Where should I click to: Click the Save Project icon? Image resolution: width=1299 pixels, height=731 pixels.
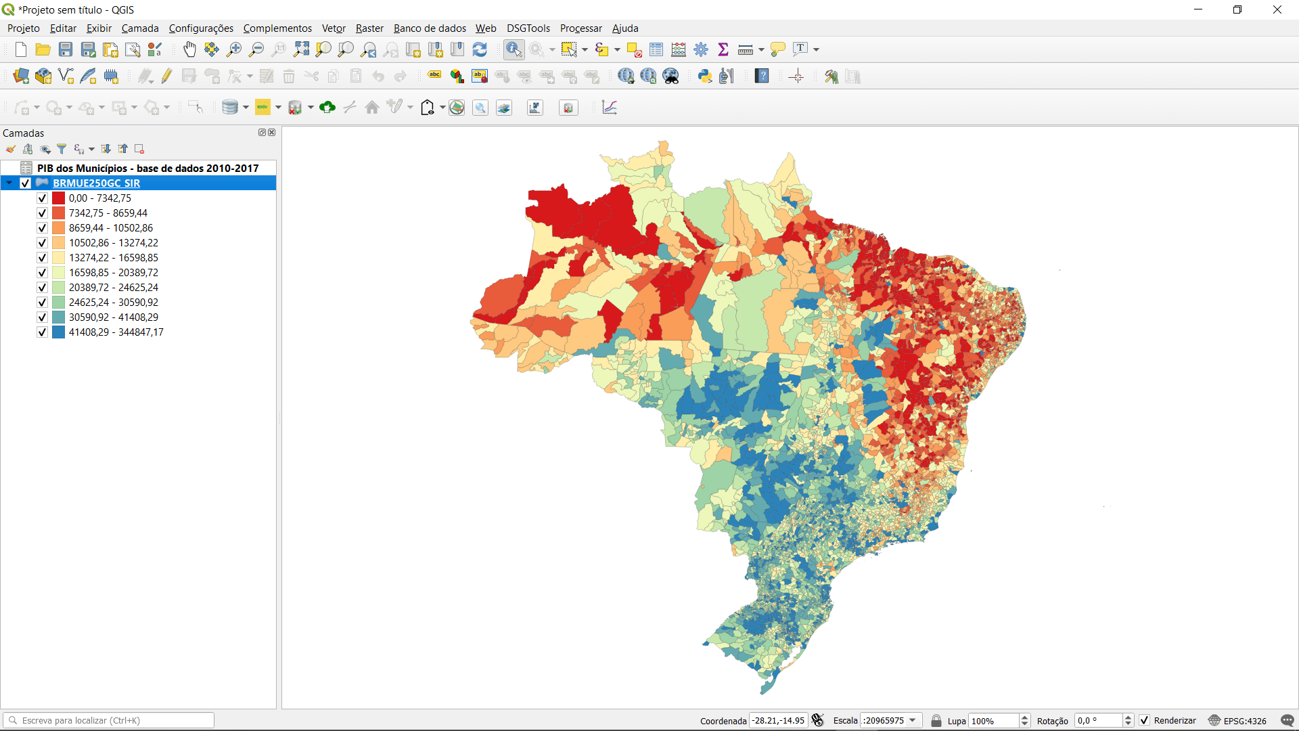tap(66, 49)
